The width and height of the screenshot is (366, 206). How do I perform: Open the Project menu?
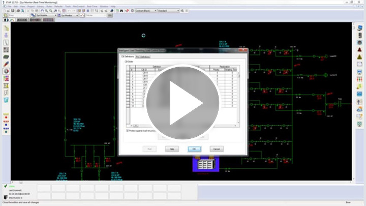point(31,6)
